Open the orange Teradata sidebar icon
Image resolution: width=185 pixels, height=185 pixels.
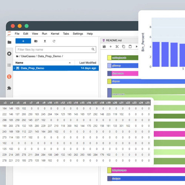click(x=9, y=77)
